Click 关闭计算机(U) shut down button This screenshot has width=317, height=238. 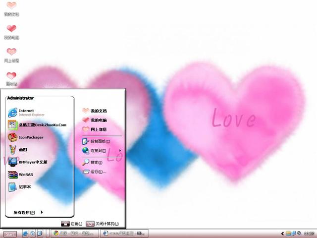pos(103,224)
